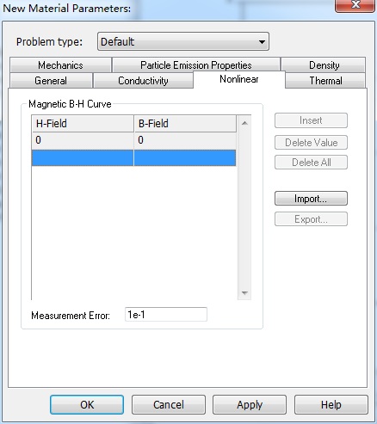Select the Density tab
377x424 pixels.
(x=324, y=65)
